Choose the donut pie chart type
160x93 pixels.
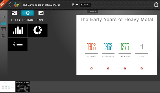(x=38, y=30)
